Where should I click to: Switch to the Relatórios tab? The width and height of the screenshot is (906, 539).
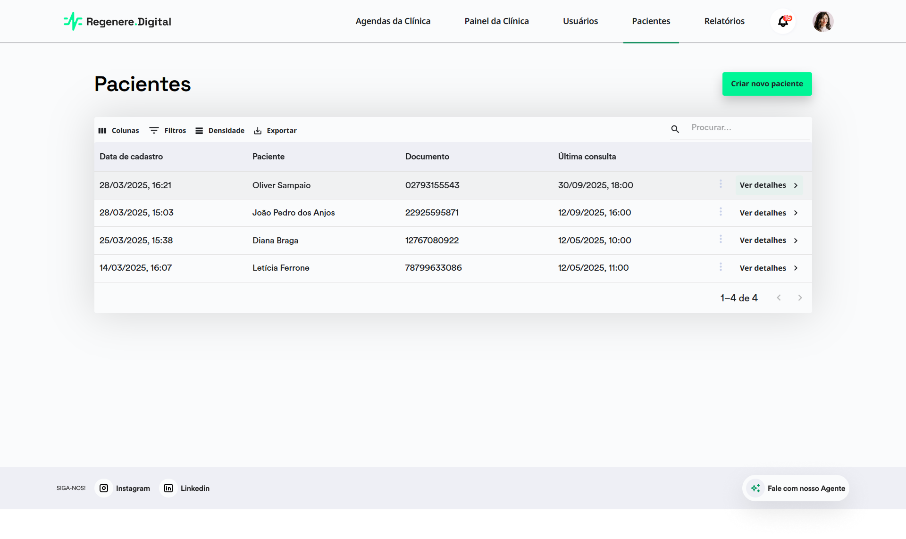pyautogui.click(x=724, y=21)
